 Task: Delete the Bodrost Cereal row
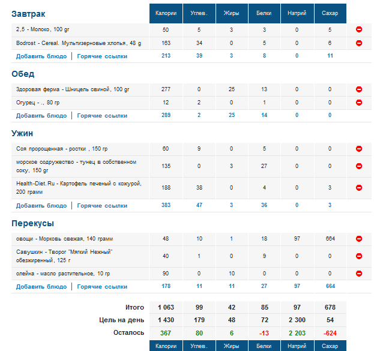359,43
